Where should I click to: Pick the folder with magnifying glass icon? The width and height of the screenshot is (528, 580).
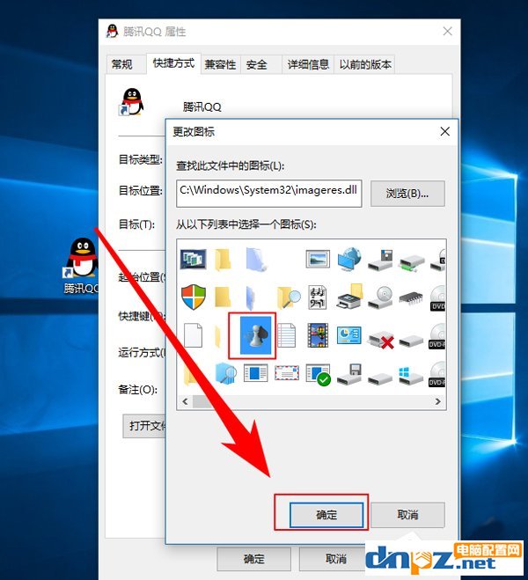289,297
